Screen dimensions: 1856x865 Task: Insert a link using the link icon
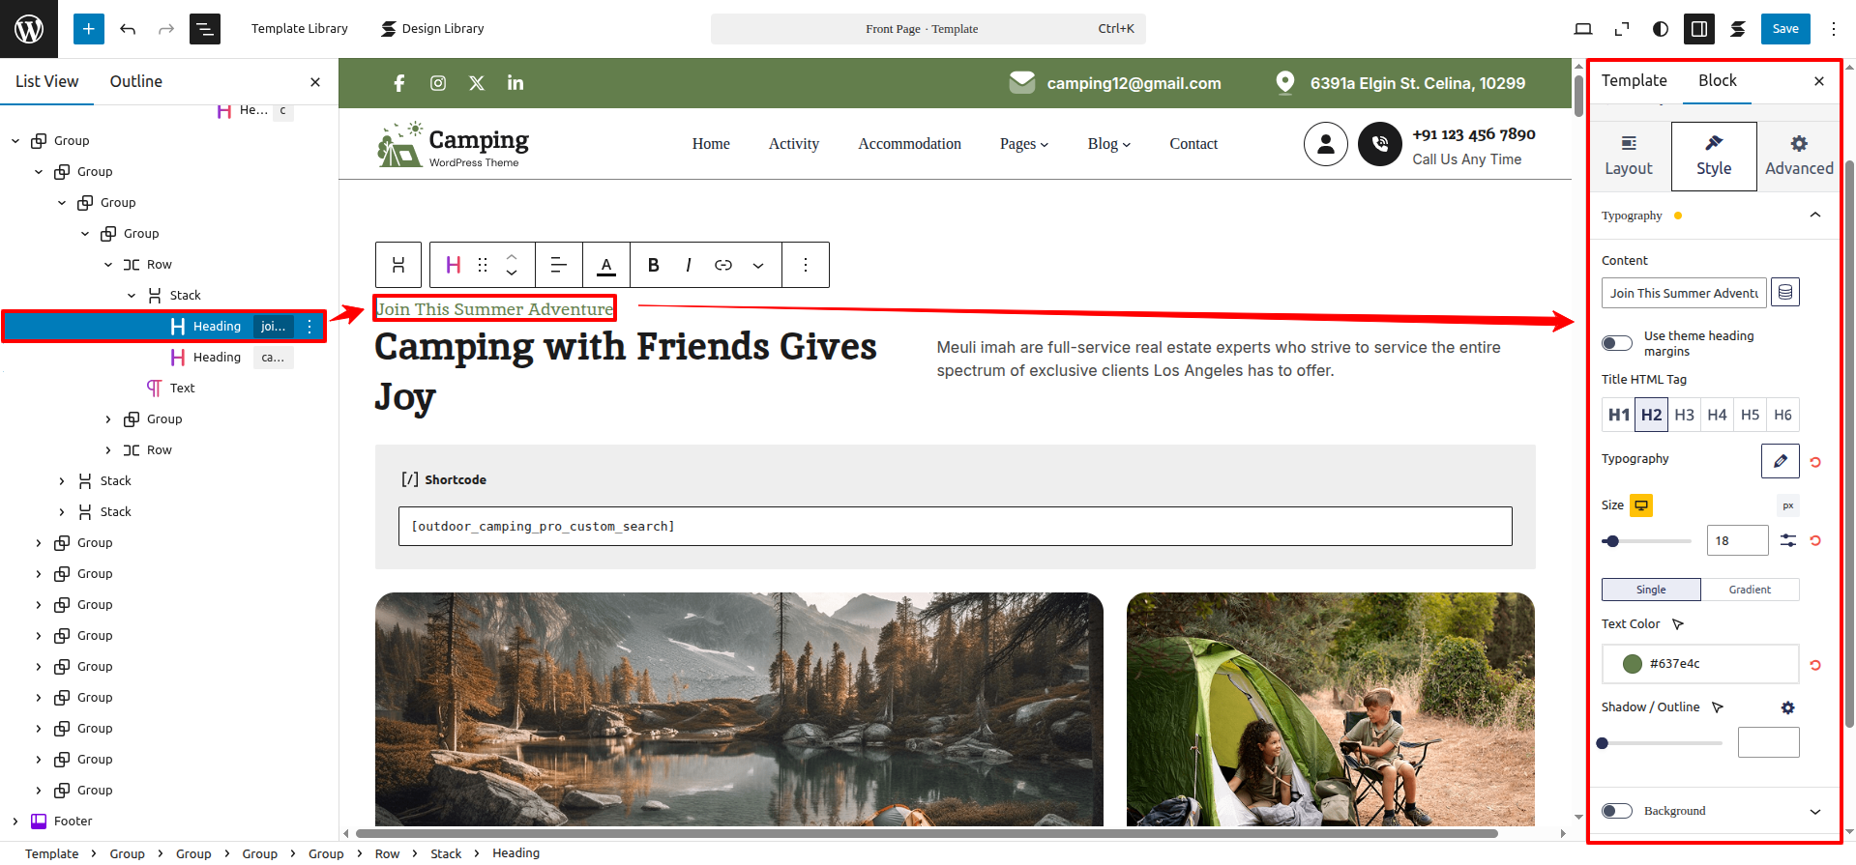pyautogui.click(x=723, y=265)
